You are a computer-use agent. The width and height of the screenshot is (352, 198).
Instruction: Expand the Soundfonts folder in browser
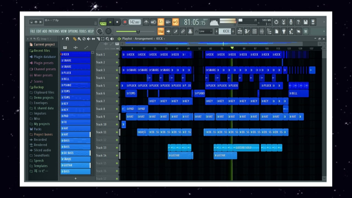[x=40, y=155]
